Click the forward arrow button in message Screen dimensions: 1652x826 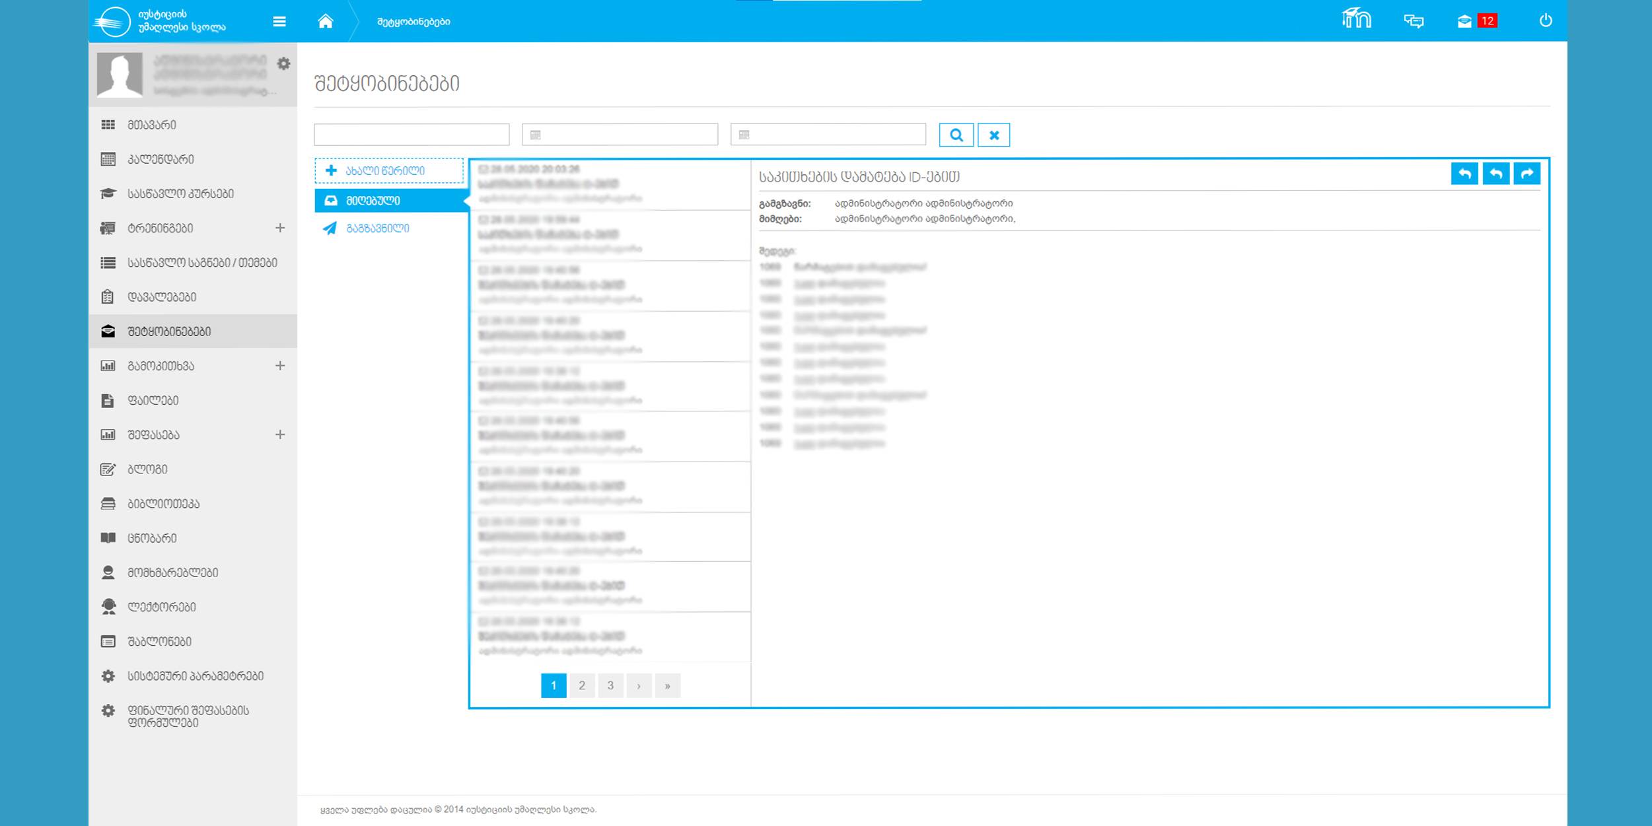tap(1526, 174)
